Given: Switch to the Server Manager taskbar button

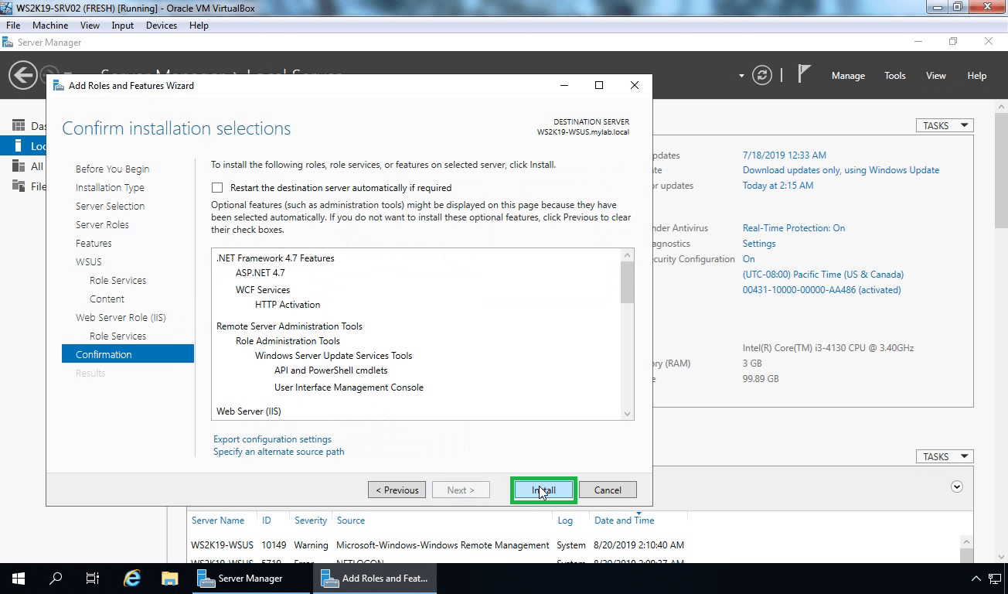Looking at the screenshot, I should point(250,578).
